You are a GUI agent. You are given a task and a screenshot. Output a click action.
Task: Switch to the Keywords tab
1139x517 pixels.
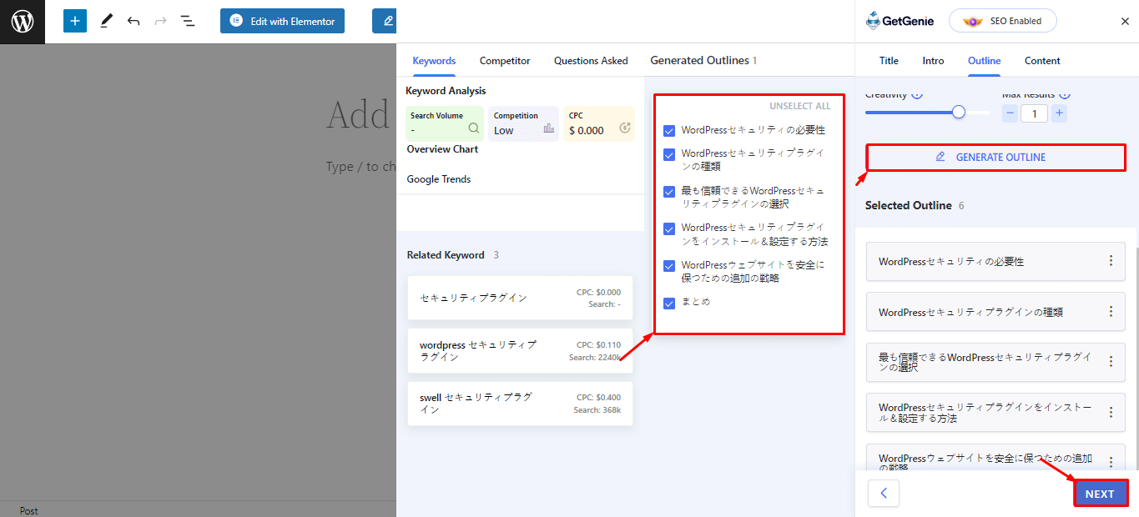434,61
